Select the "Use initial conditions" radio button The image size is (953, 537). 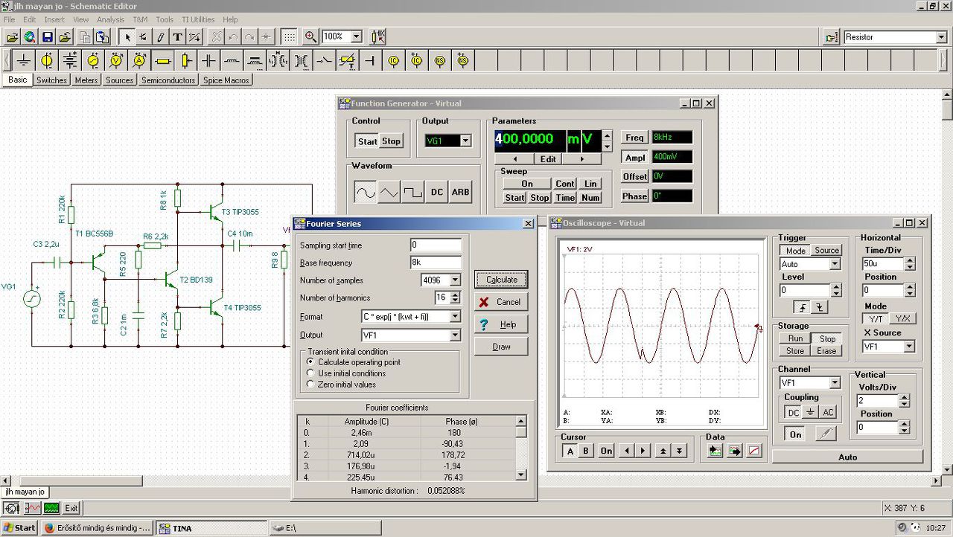(x=310, y=373)
